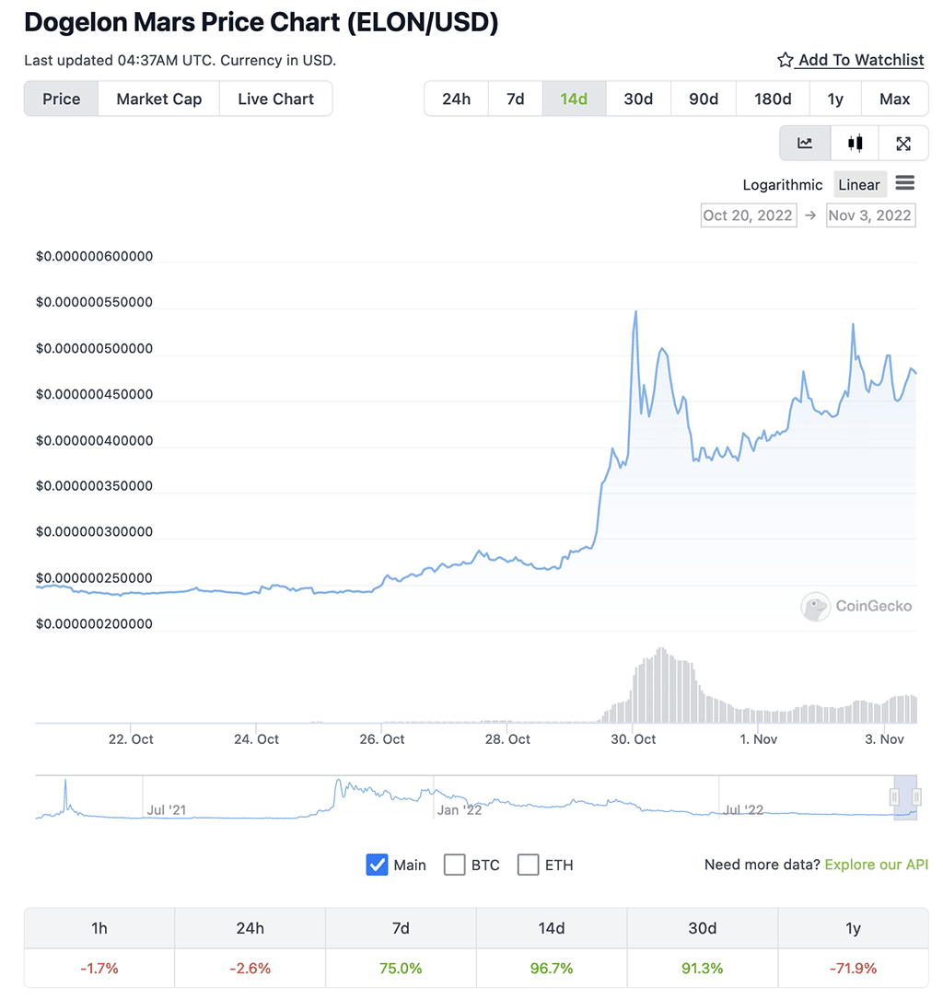This screenshot has width=943, height=999.
Task: Click the -1.7% one hour change
Action: (x=99, y=969)
